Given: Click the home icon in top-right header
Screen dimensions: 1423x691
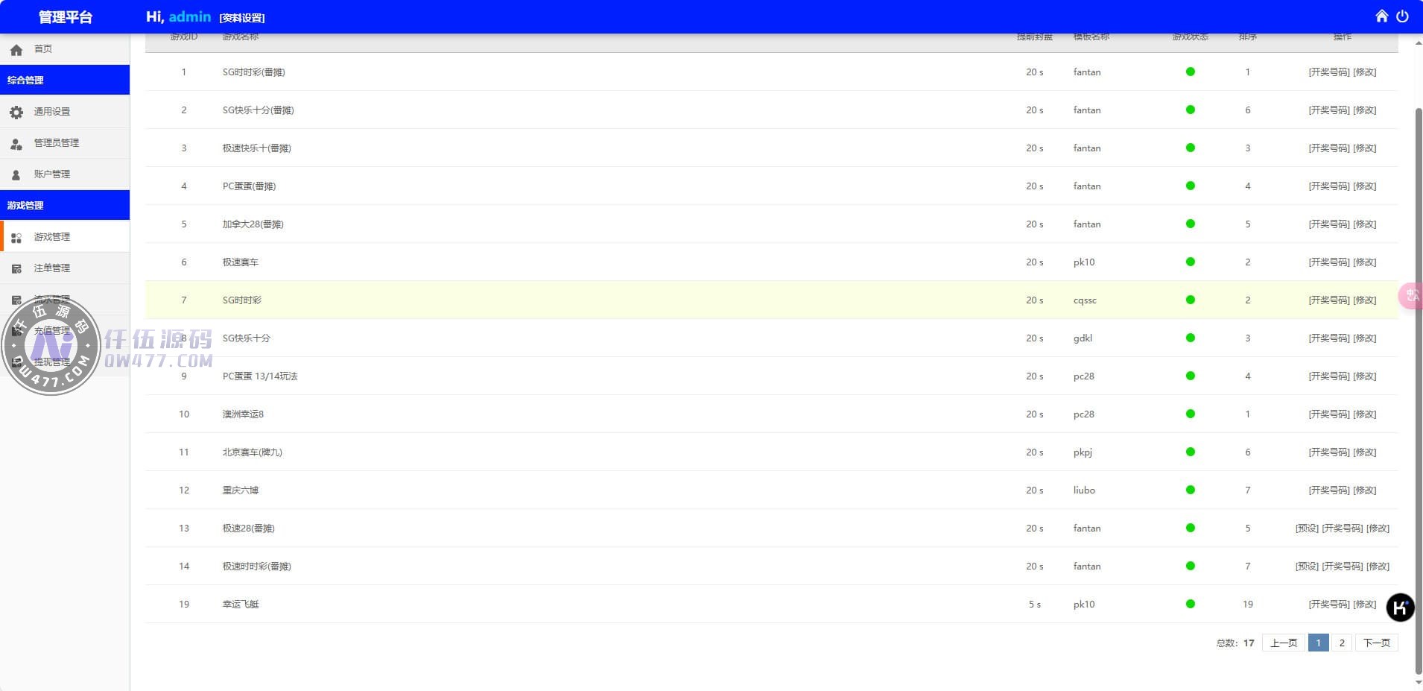Looking at the screenshot, I should pos(1381,16).
